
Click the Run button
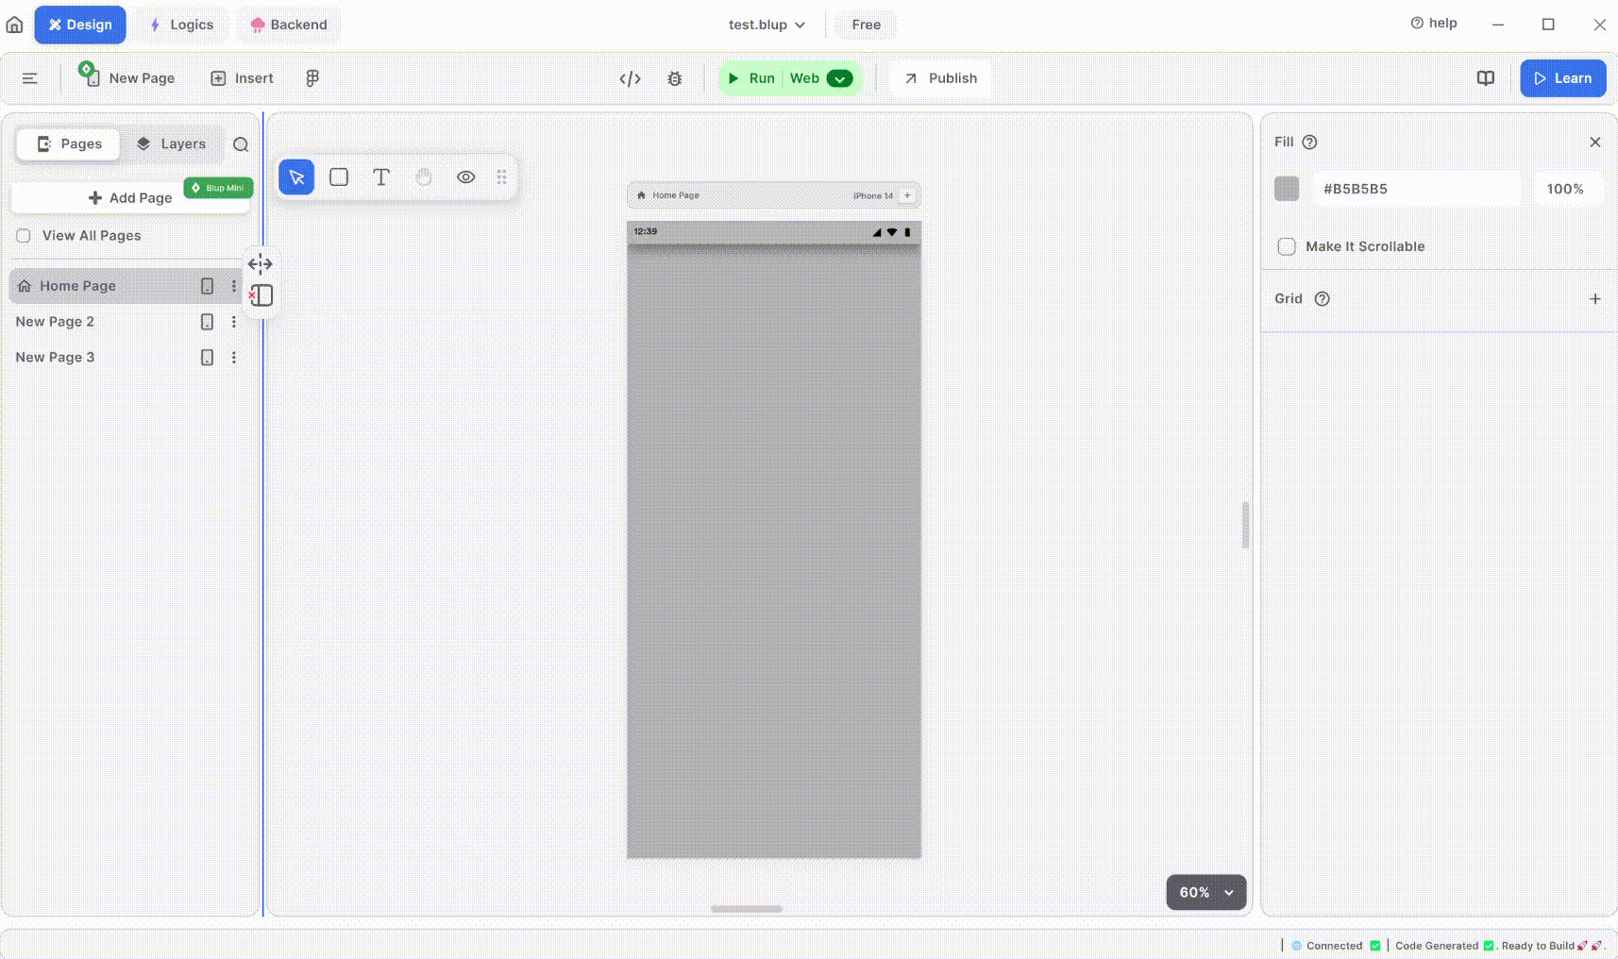coord(751,78)
